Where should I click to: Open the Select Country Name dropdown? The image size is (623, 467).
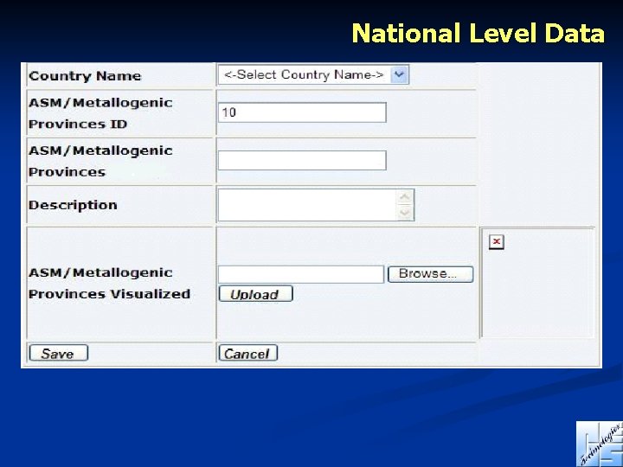click(313, 74)
